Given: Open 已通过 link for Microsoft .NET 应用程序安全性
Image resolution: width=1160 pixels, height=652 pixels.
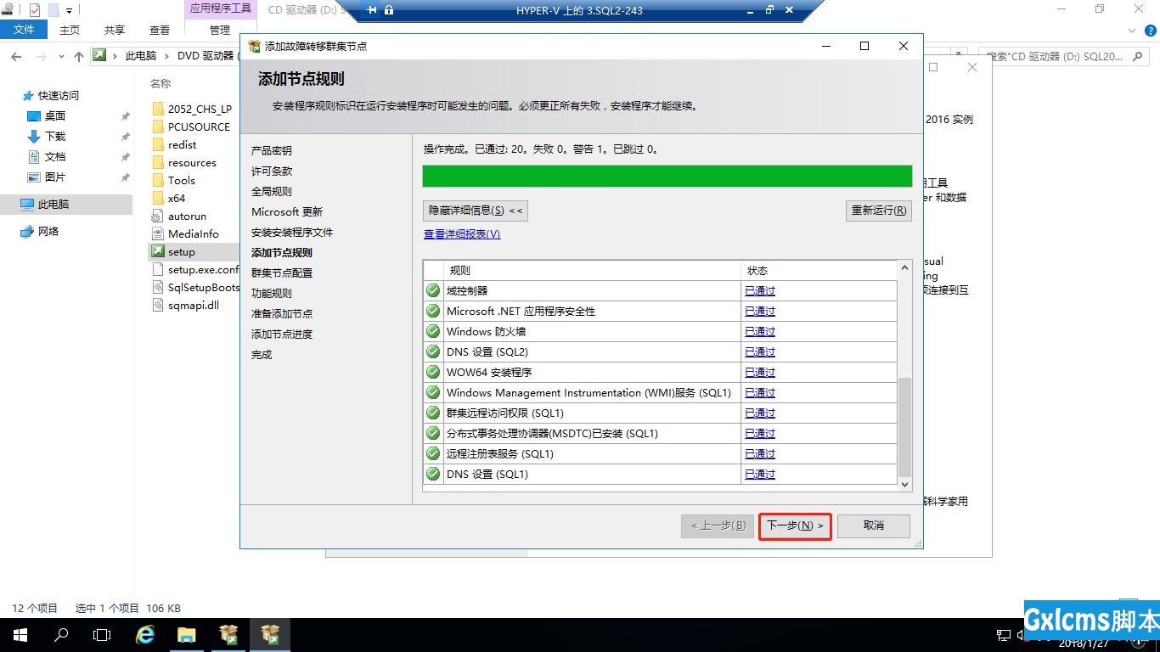Looking at the screenshot, I should [760, 311].
